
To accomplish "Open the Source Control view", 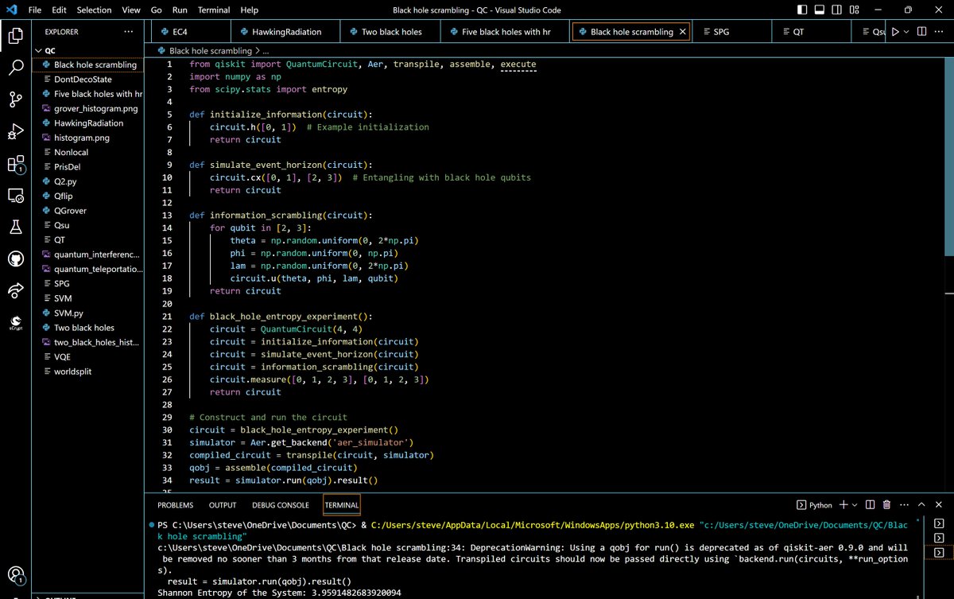I will tap(16, 99).
